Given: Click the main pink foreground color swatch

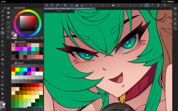Looking at the screenshot, I should pos(13,33).
